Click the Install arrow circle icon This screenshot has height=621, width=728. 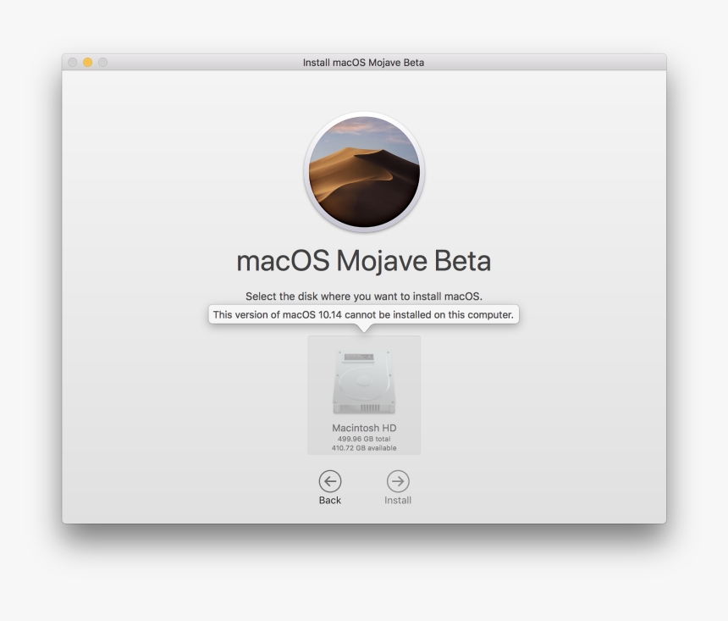pyautogui.click(x=398, y=481)
